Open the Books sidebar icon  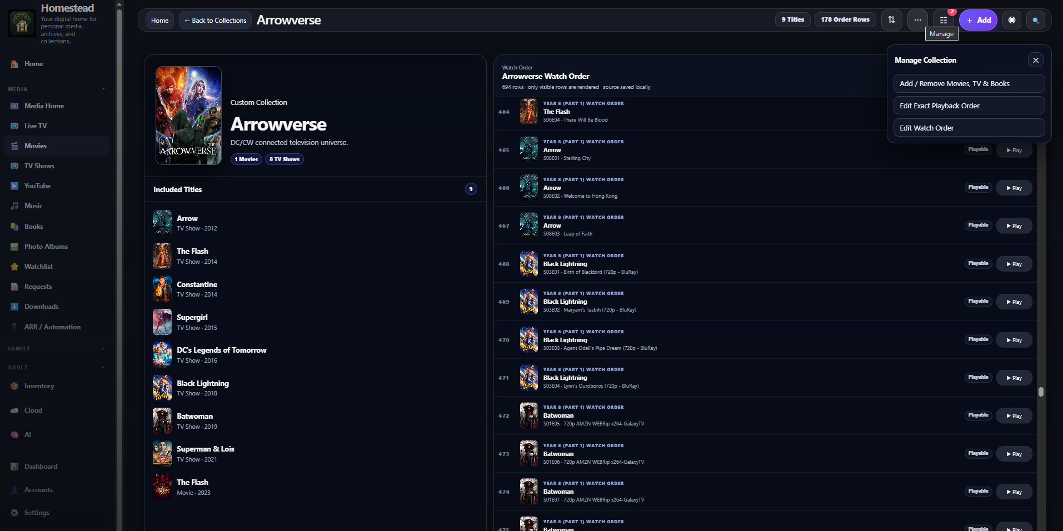(14, 227)
